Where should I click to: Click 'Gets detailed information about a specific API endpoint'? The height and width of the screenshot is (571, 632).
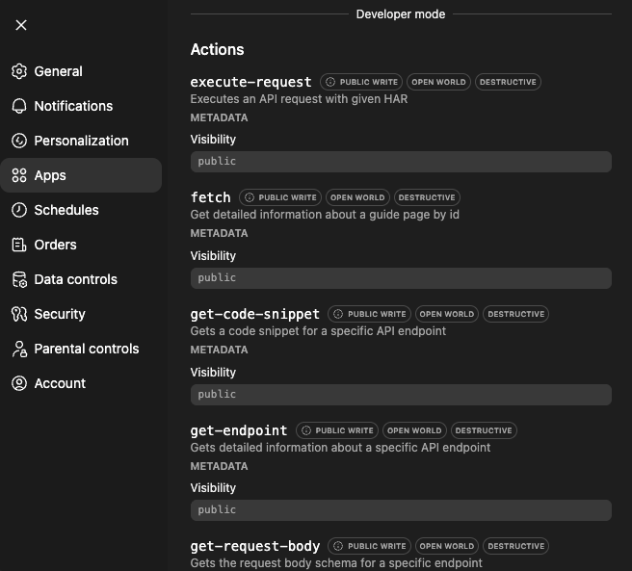click(341, 448)
